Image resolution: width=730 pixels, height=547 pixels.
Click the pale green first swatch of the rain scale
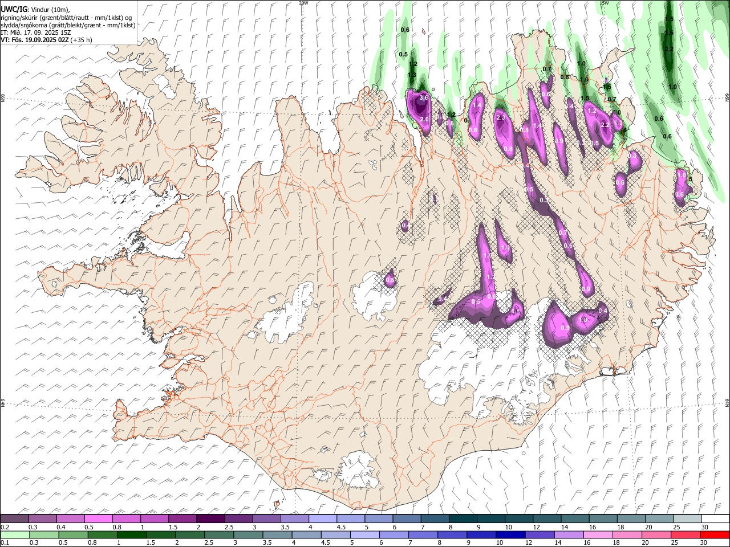pyautogui.click(x=15, y=535)
